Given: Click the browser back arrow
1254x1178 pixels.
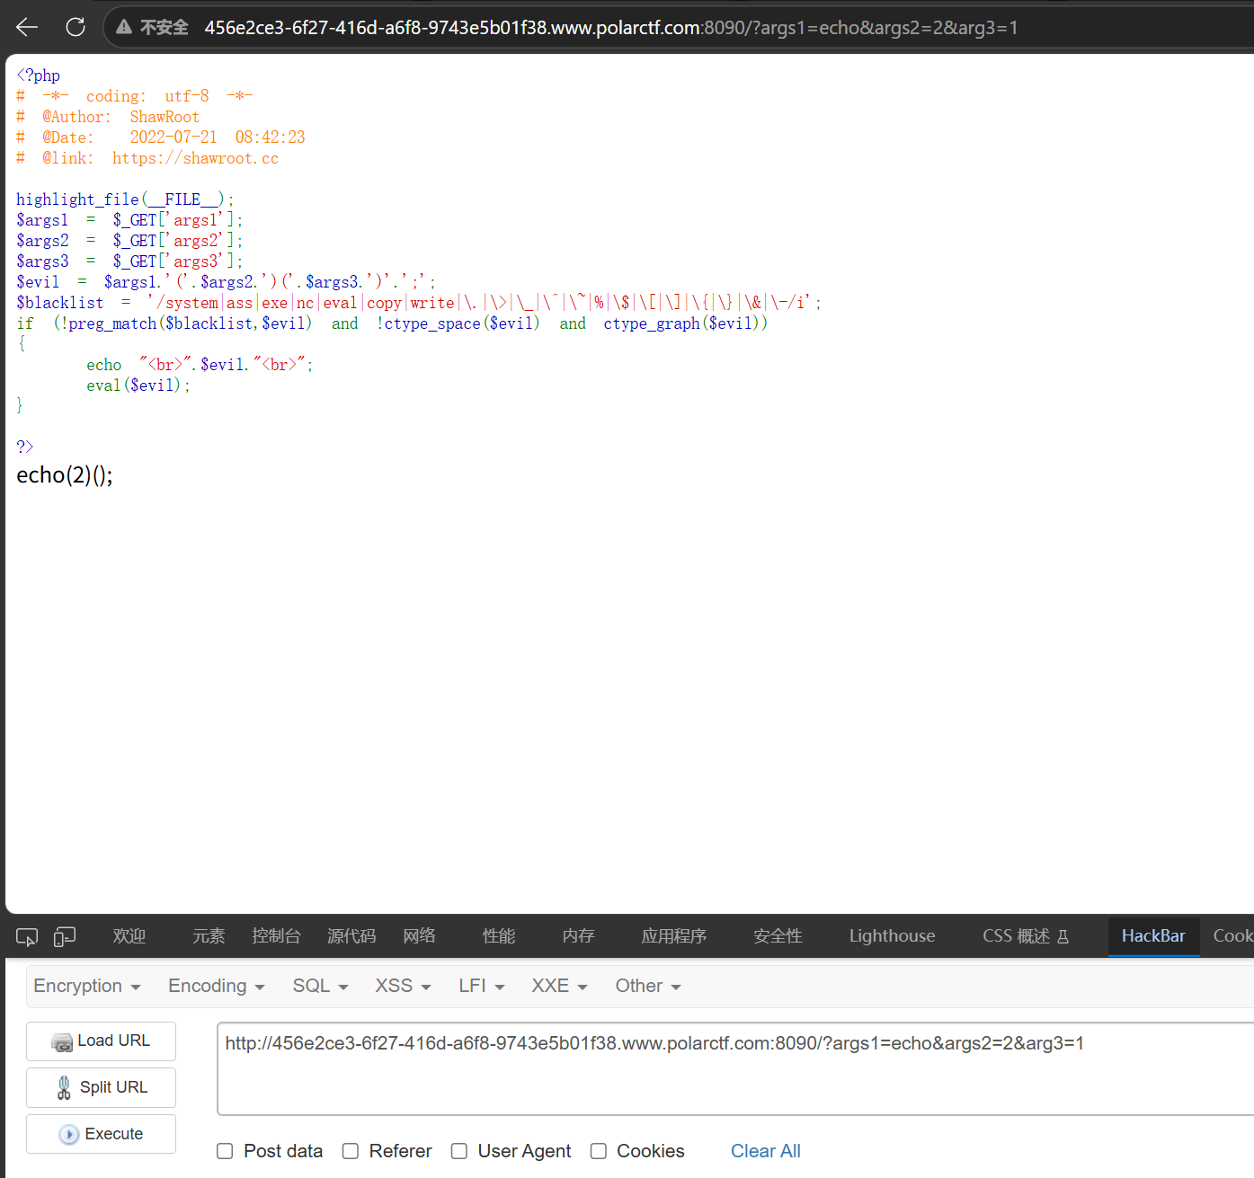Looking at the screenshot, I should [27, 27].
